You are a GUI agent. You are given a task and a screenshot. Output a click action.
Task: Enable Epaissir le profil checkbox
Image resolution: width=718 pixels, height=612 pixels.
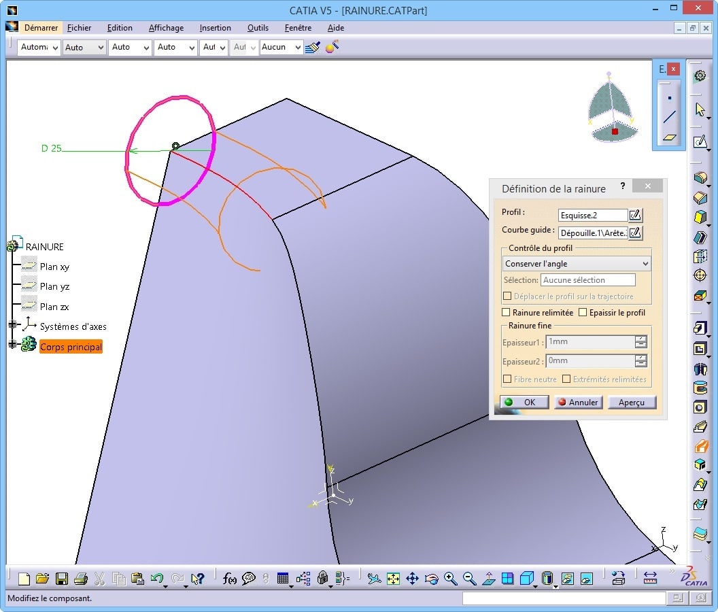[x=583, y=312]
